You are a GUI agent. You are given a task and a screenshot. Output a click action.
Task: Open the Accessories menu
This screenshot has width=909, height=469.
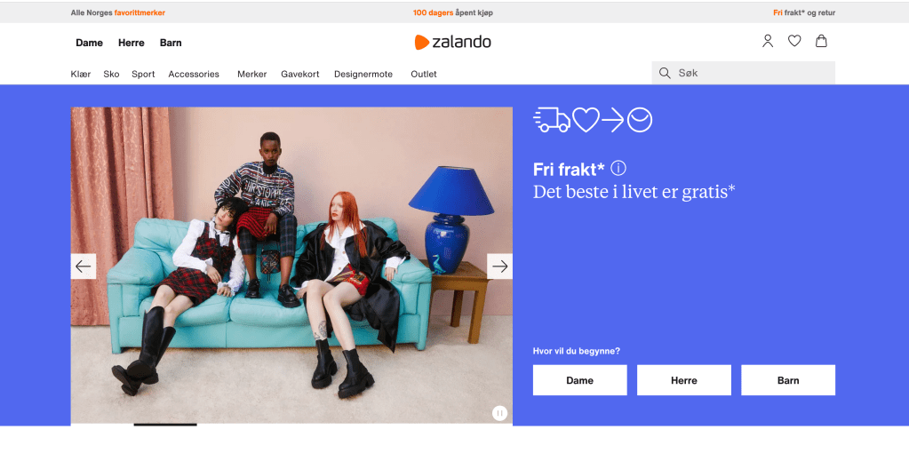point(194,75)
